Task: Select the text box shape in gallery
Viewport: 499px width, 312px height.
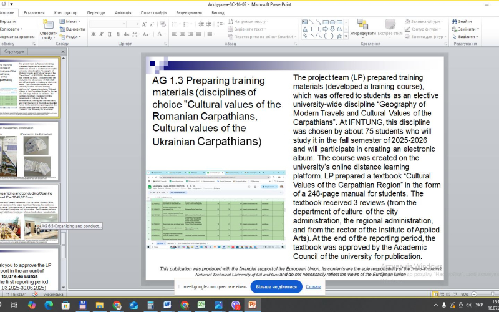Action: [304, 22]
